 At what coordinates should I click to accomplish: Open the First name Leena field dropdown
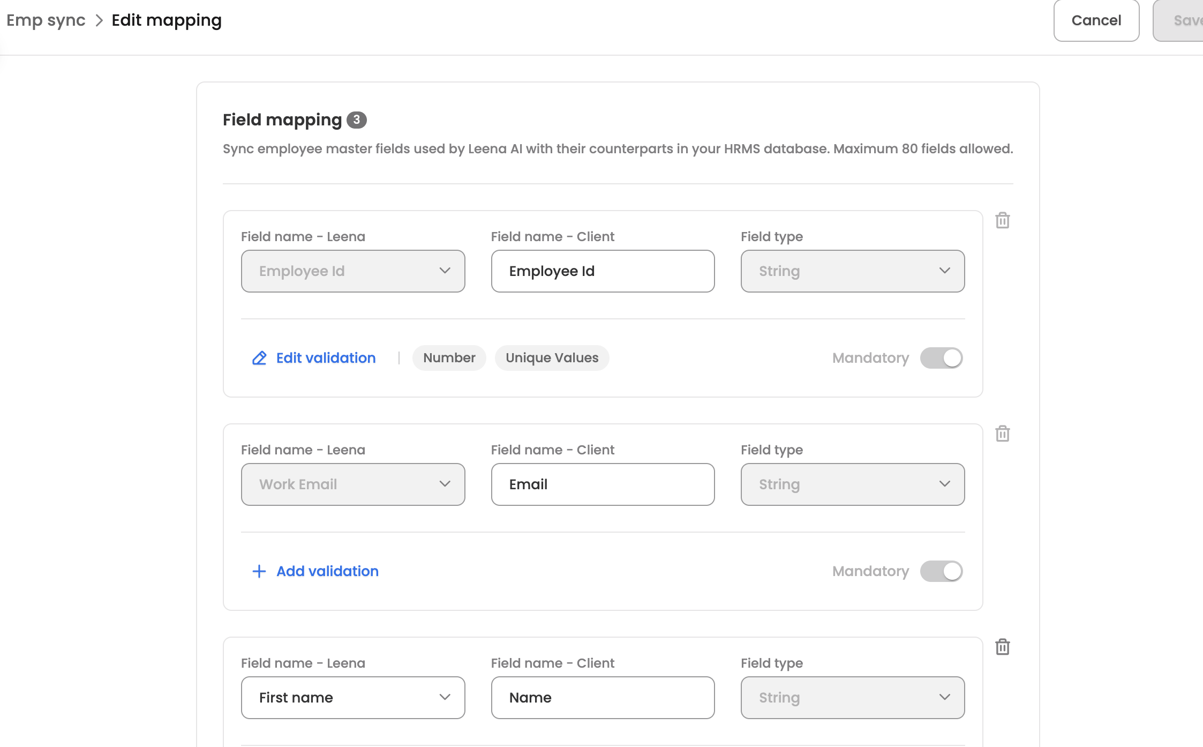[x=353, y=698]
